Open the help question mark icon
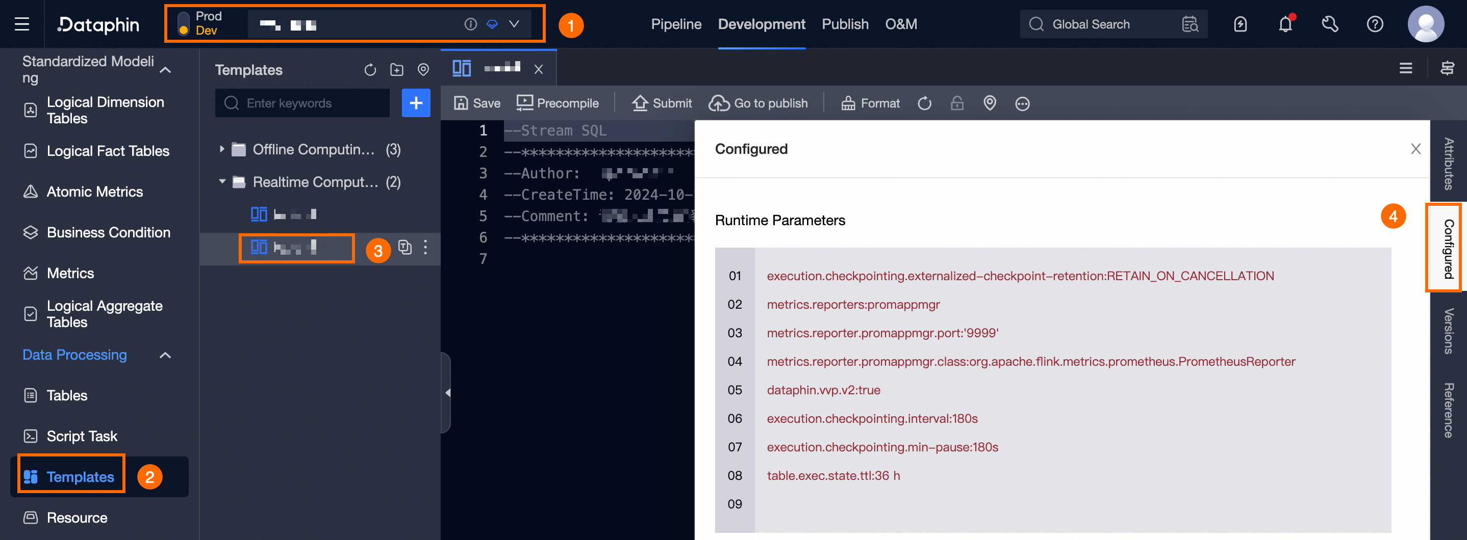1467x540 pixels. click(1375, 24)
